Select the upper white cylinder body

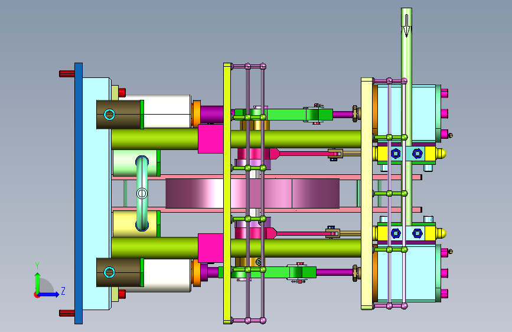[167, 112]
